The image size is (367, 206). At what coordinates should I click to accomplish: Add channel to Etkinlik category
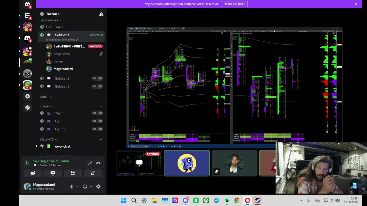pos(101,106)
